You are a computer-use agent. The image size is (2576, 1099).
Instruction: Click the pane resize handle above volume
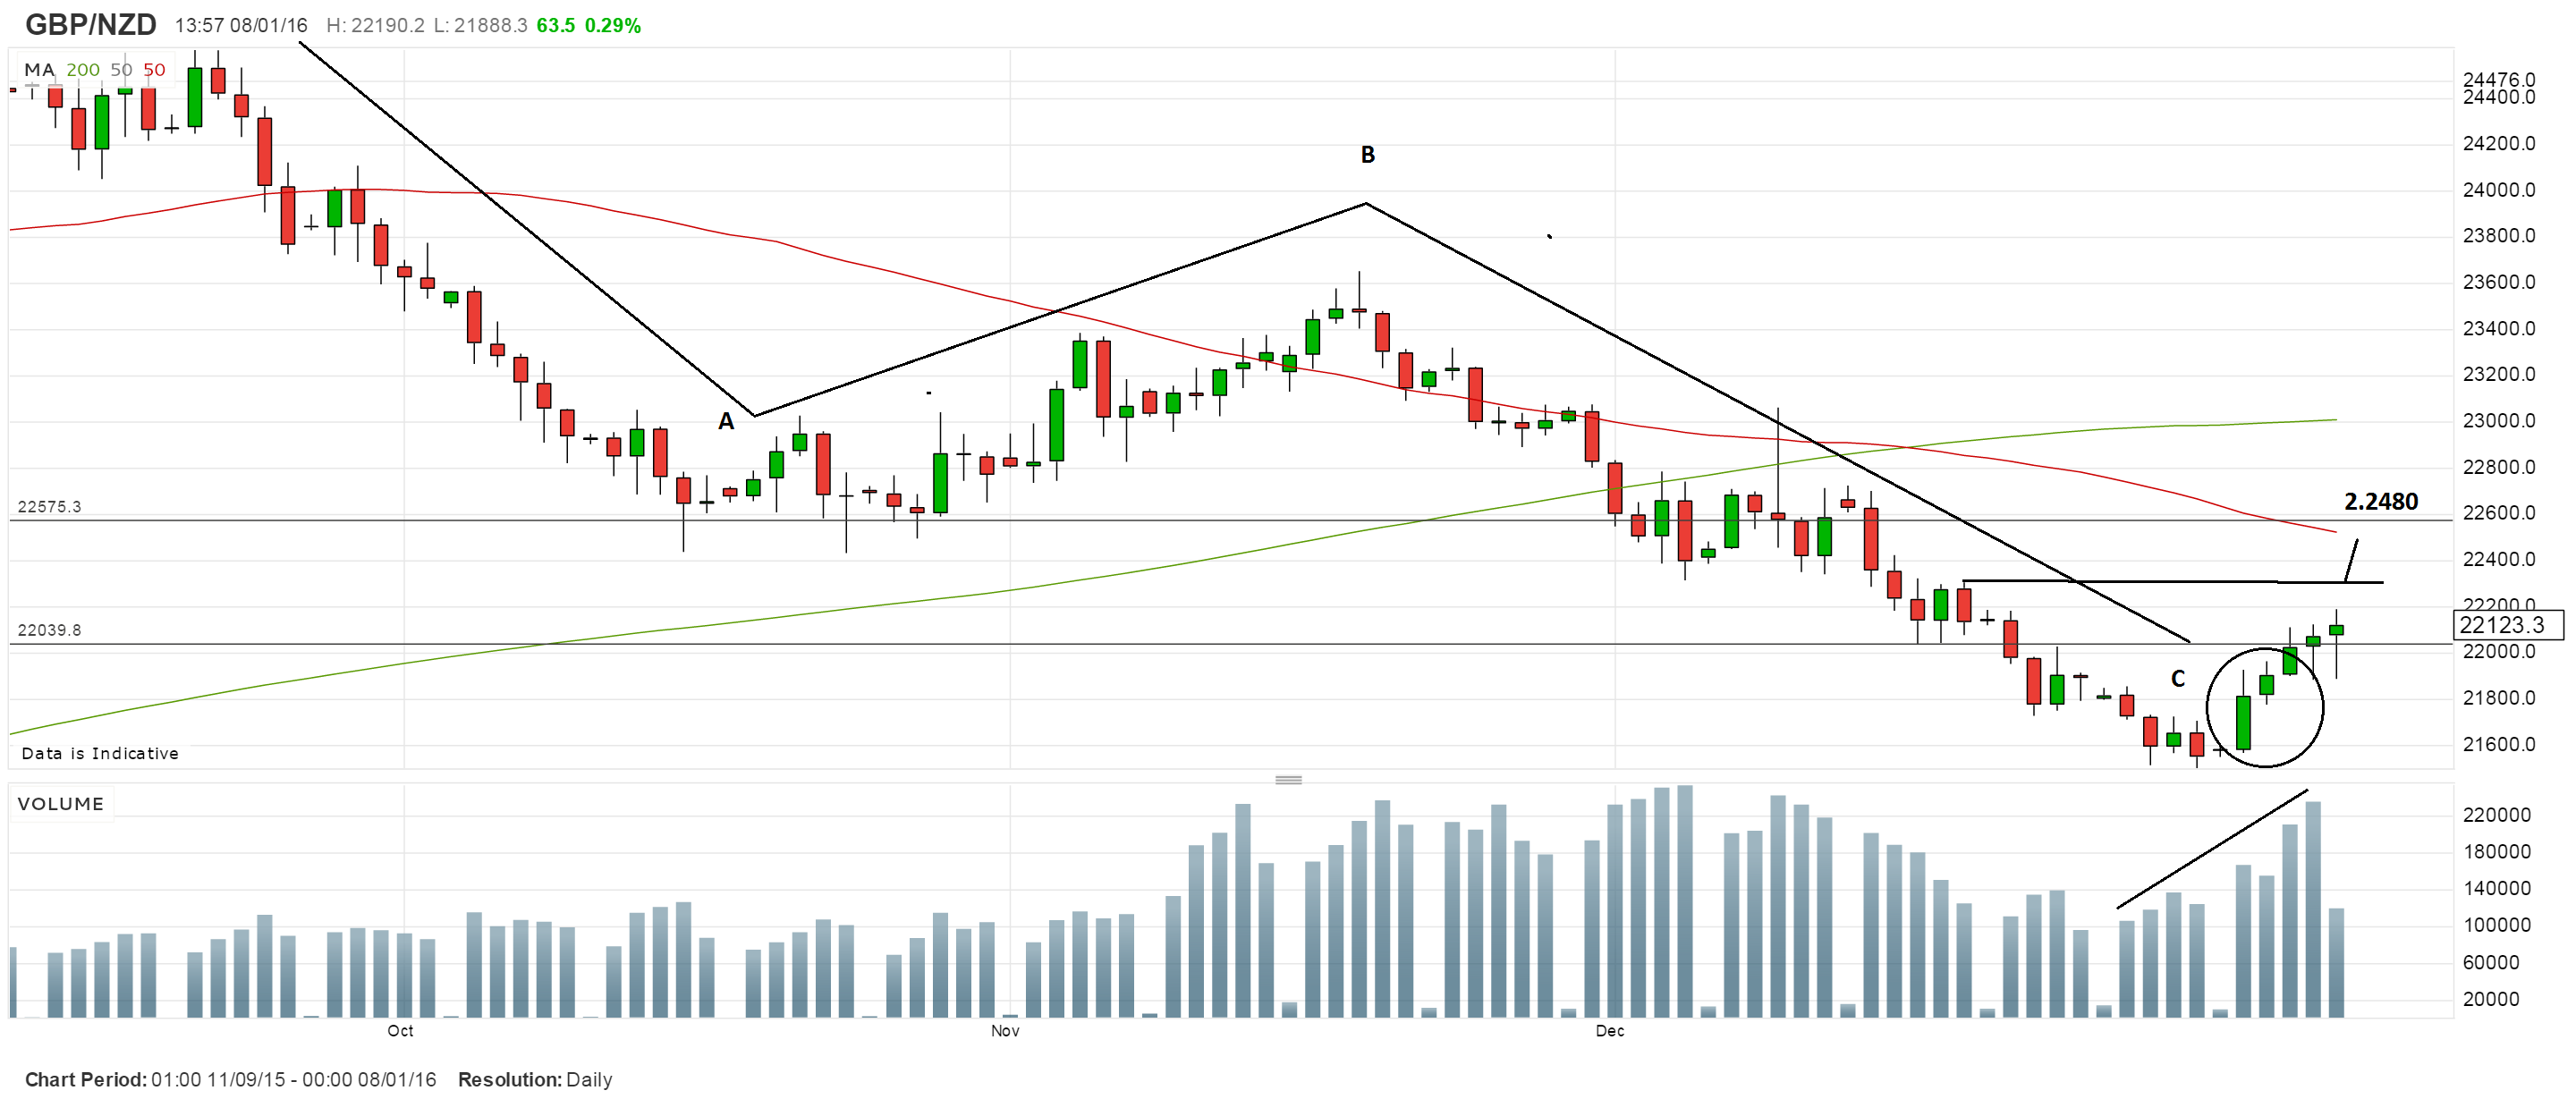pos(1288,780)
